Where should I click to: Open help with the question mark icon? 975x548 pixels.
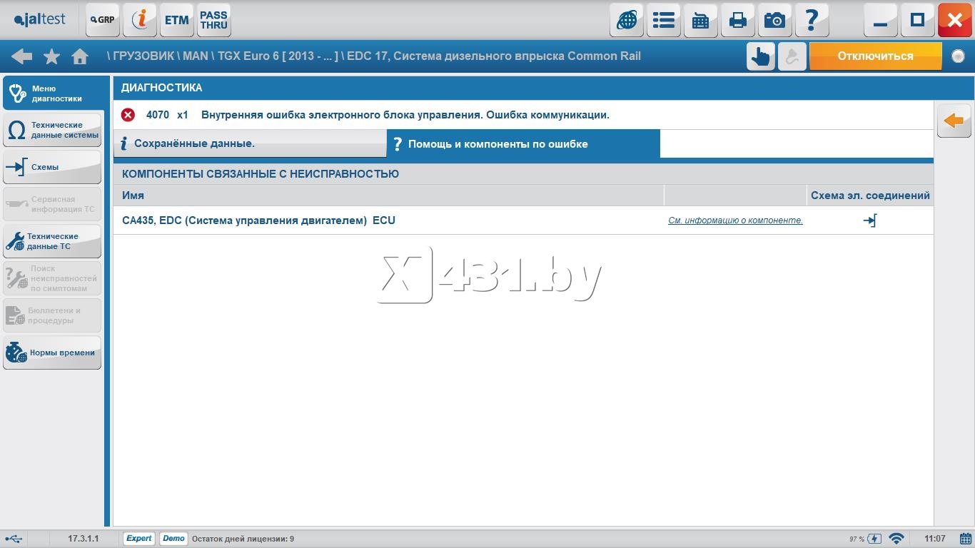tap(812, 20)
